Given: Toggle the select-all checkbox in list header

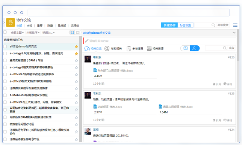Looking at the screenshot, I should [5, 32].
